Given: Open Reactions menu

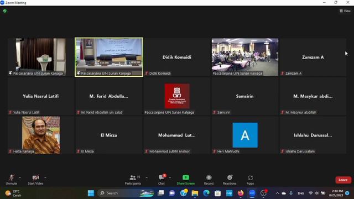Looking at the screenshot, I should tap(230, 180).
